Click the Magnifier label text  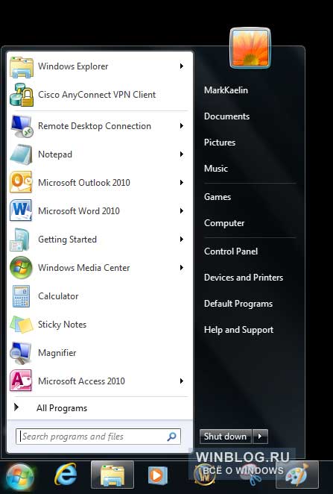coord(57,353)
